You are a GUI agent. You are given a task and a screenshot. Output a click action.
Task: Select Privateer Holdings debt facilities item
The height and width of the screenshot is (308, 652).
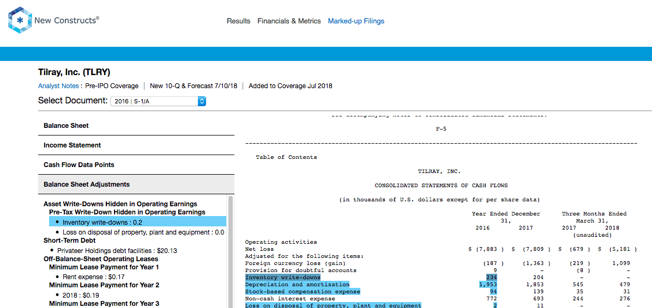coord(116,251)
